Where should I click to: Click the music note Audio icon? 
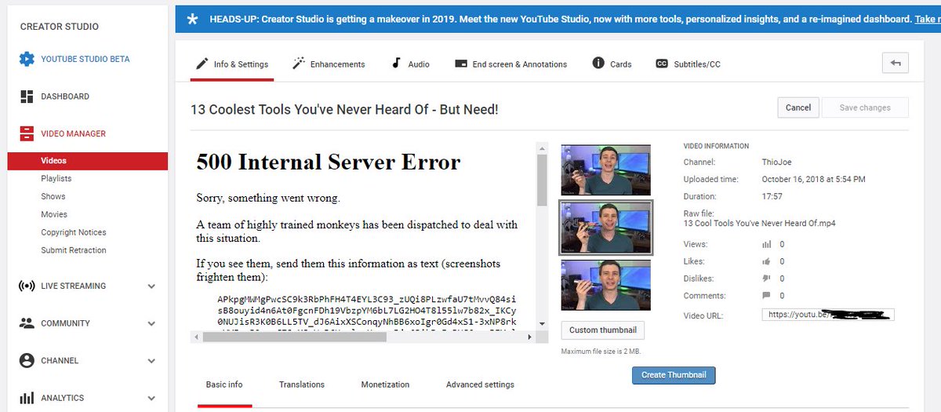click(396, 64)
